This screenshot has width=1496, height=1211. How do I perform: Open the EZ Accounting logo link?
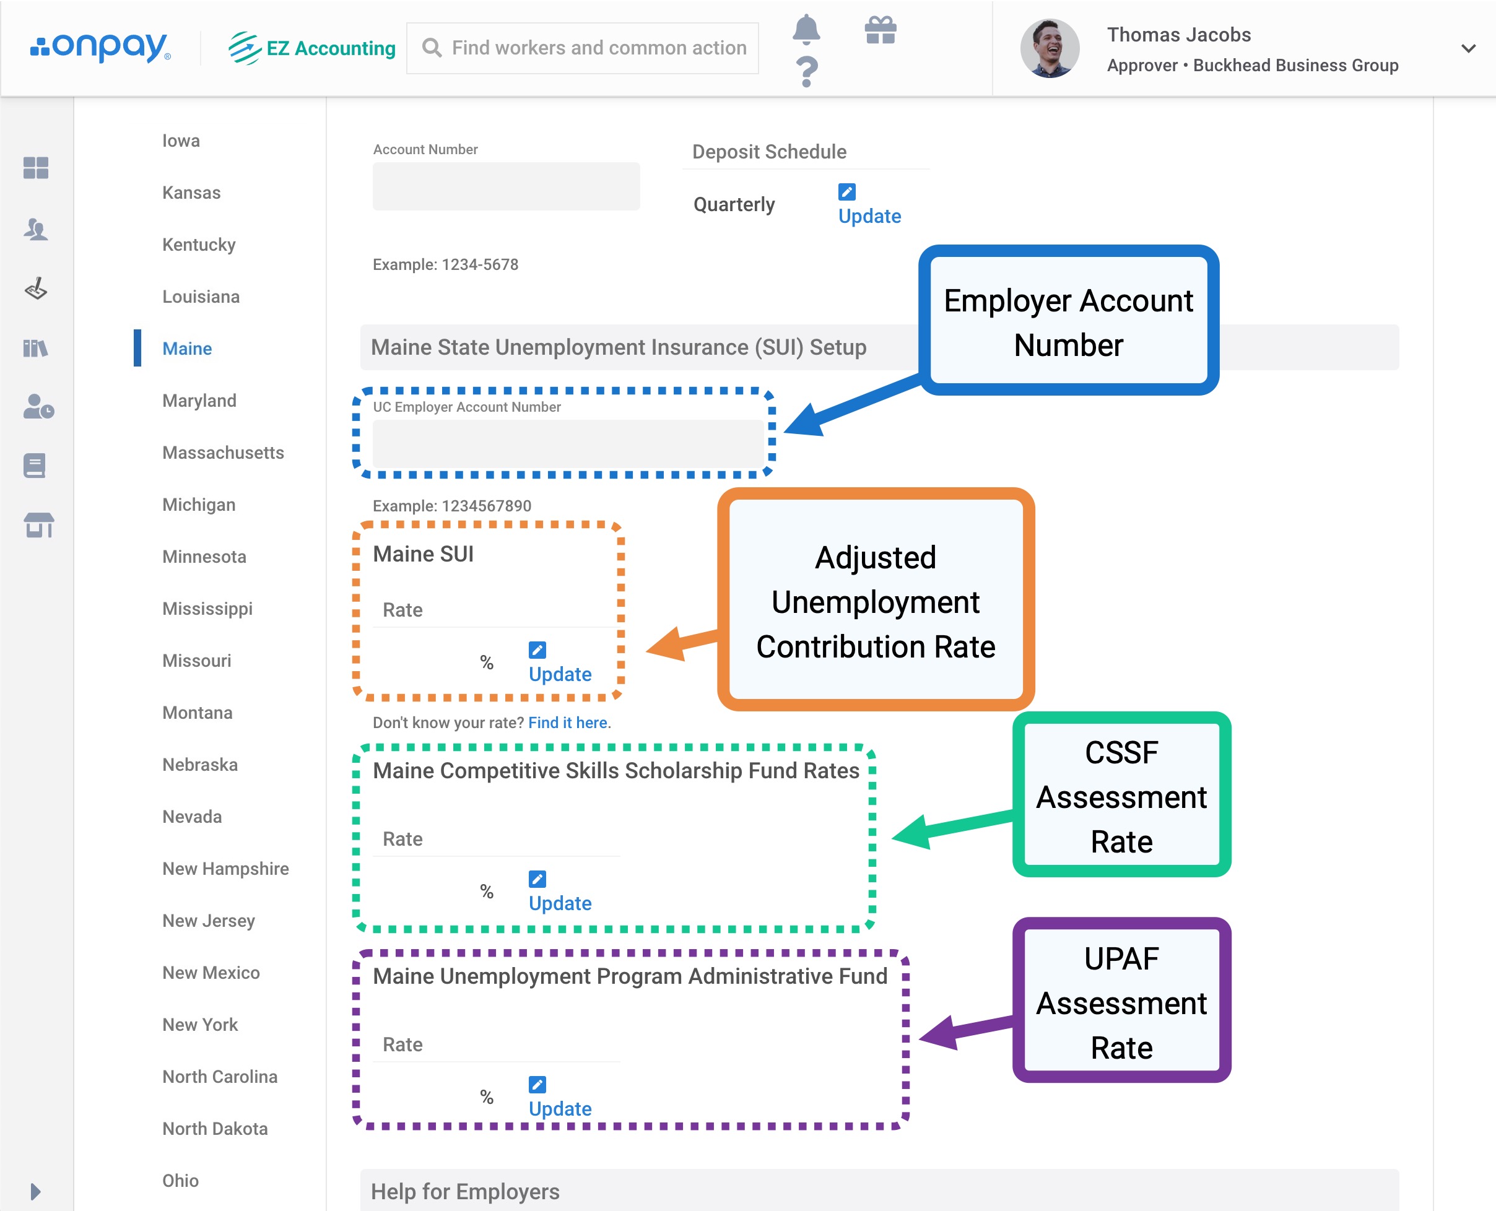[312, 48]
